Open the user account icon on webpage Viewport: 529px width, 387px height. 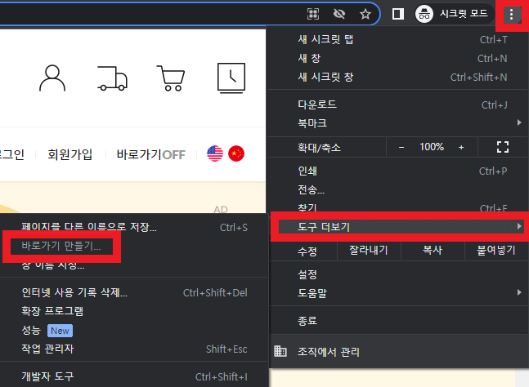(52, 78)
